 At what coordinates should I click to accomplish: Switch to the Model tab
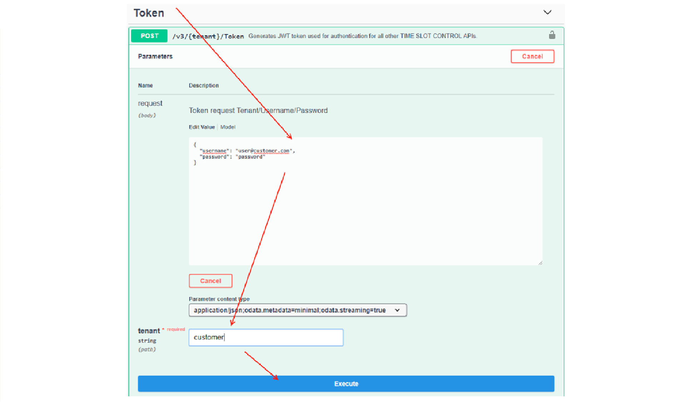[x=228, y=127]
